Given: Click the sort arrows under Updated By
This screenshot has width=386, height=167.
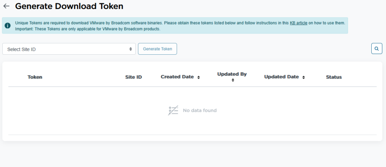Looking at the screenshot, I should click(233, 80).
